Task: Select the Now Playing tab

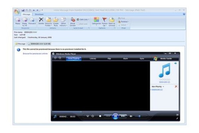Action: 74,59
